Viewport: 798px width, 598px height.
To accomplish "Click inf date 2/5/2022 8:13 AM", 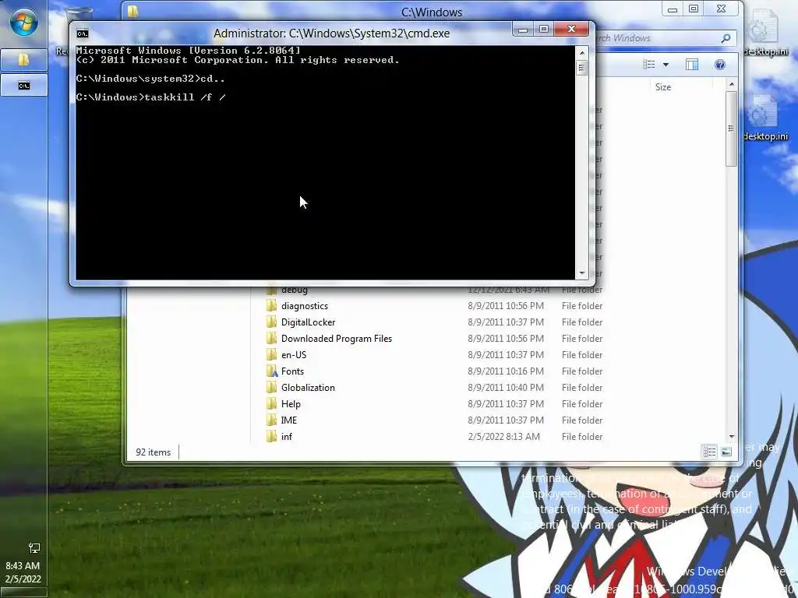I will tap(504, 436).
